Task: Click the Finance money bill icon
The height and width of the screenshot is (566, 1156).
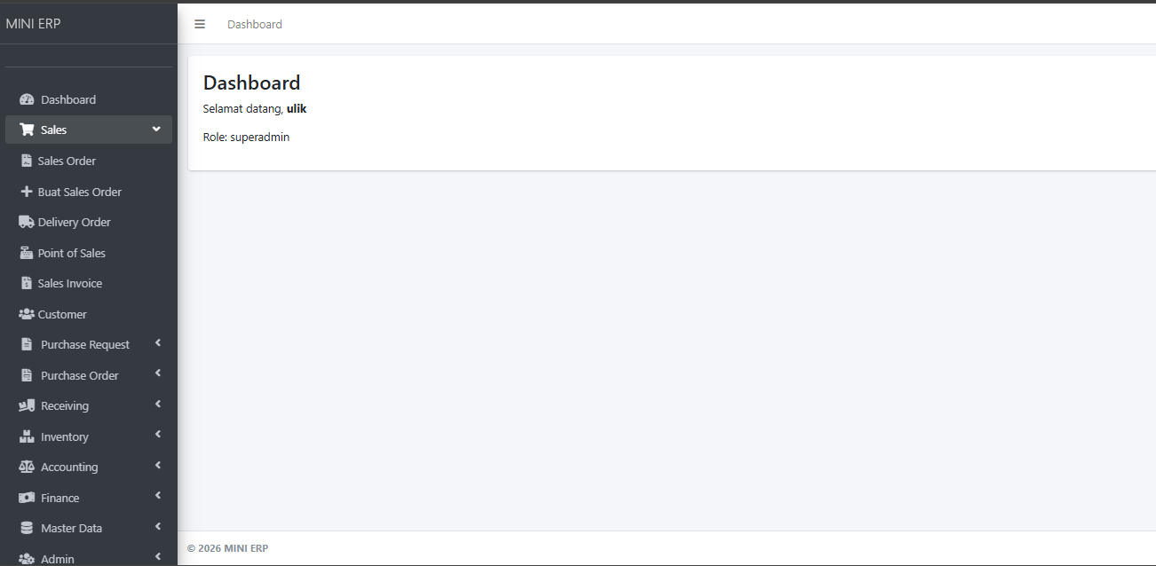Action: coord(27,498)
